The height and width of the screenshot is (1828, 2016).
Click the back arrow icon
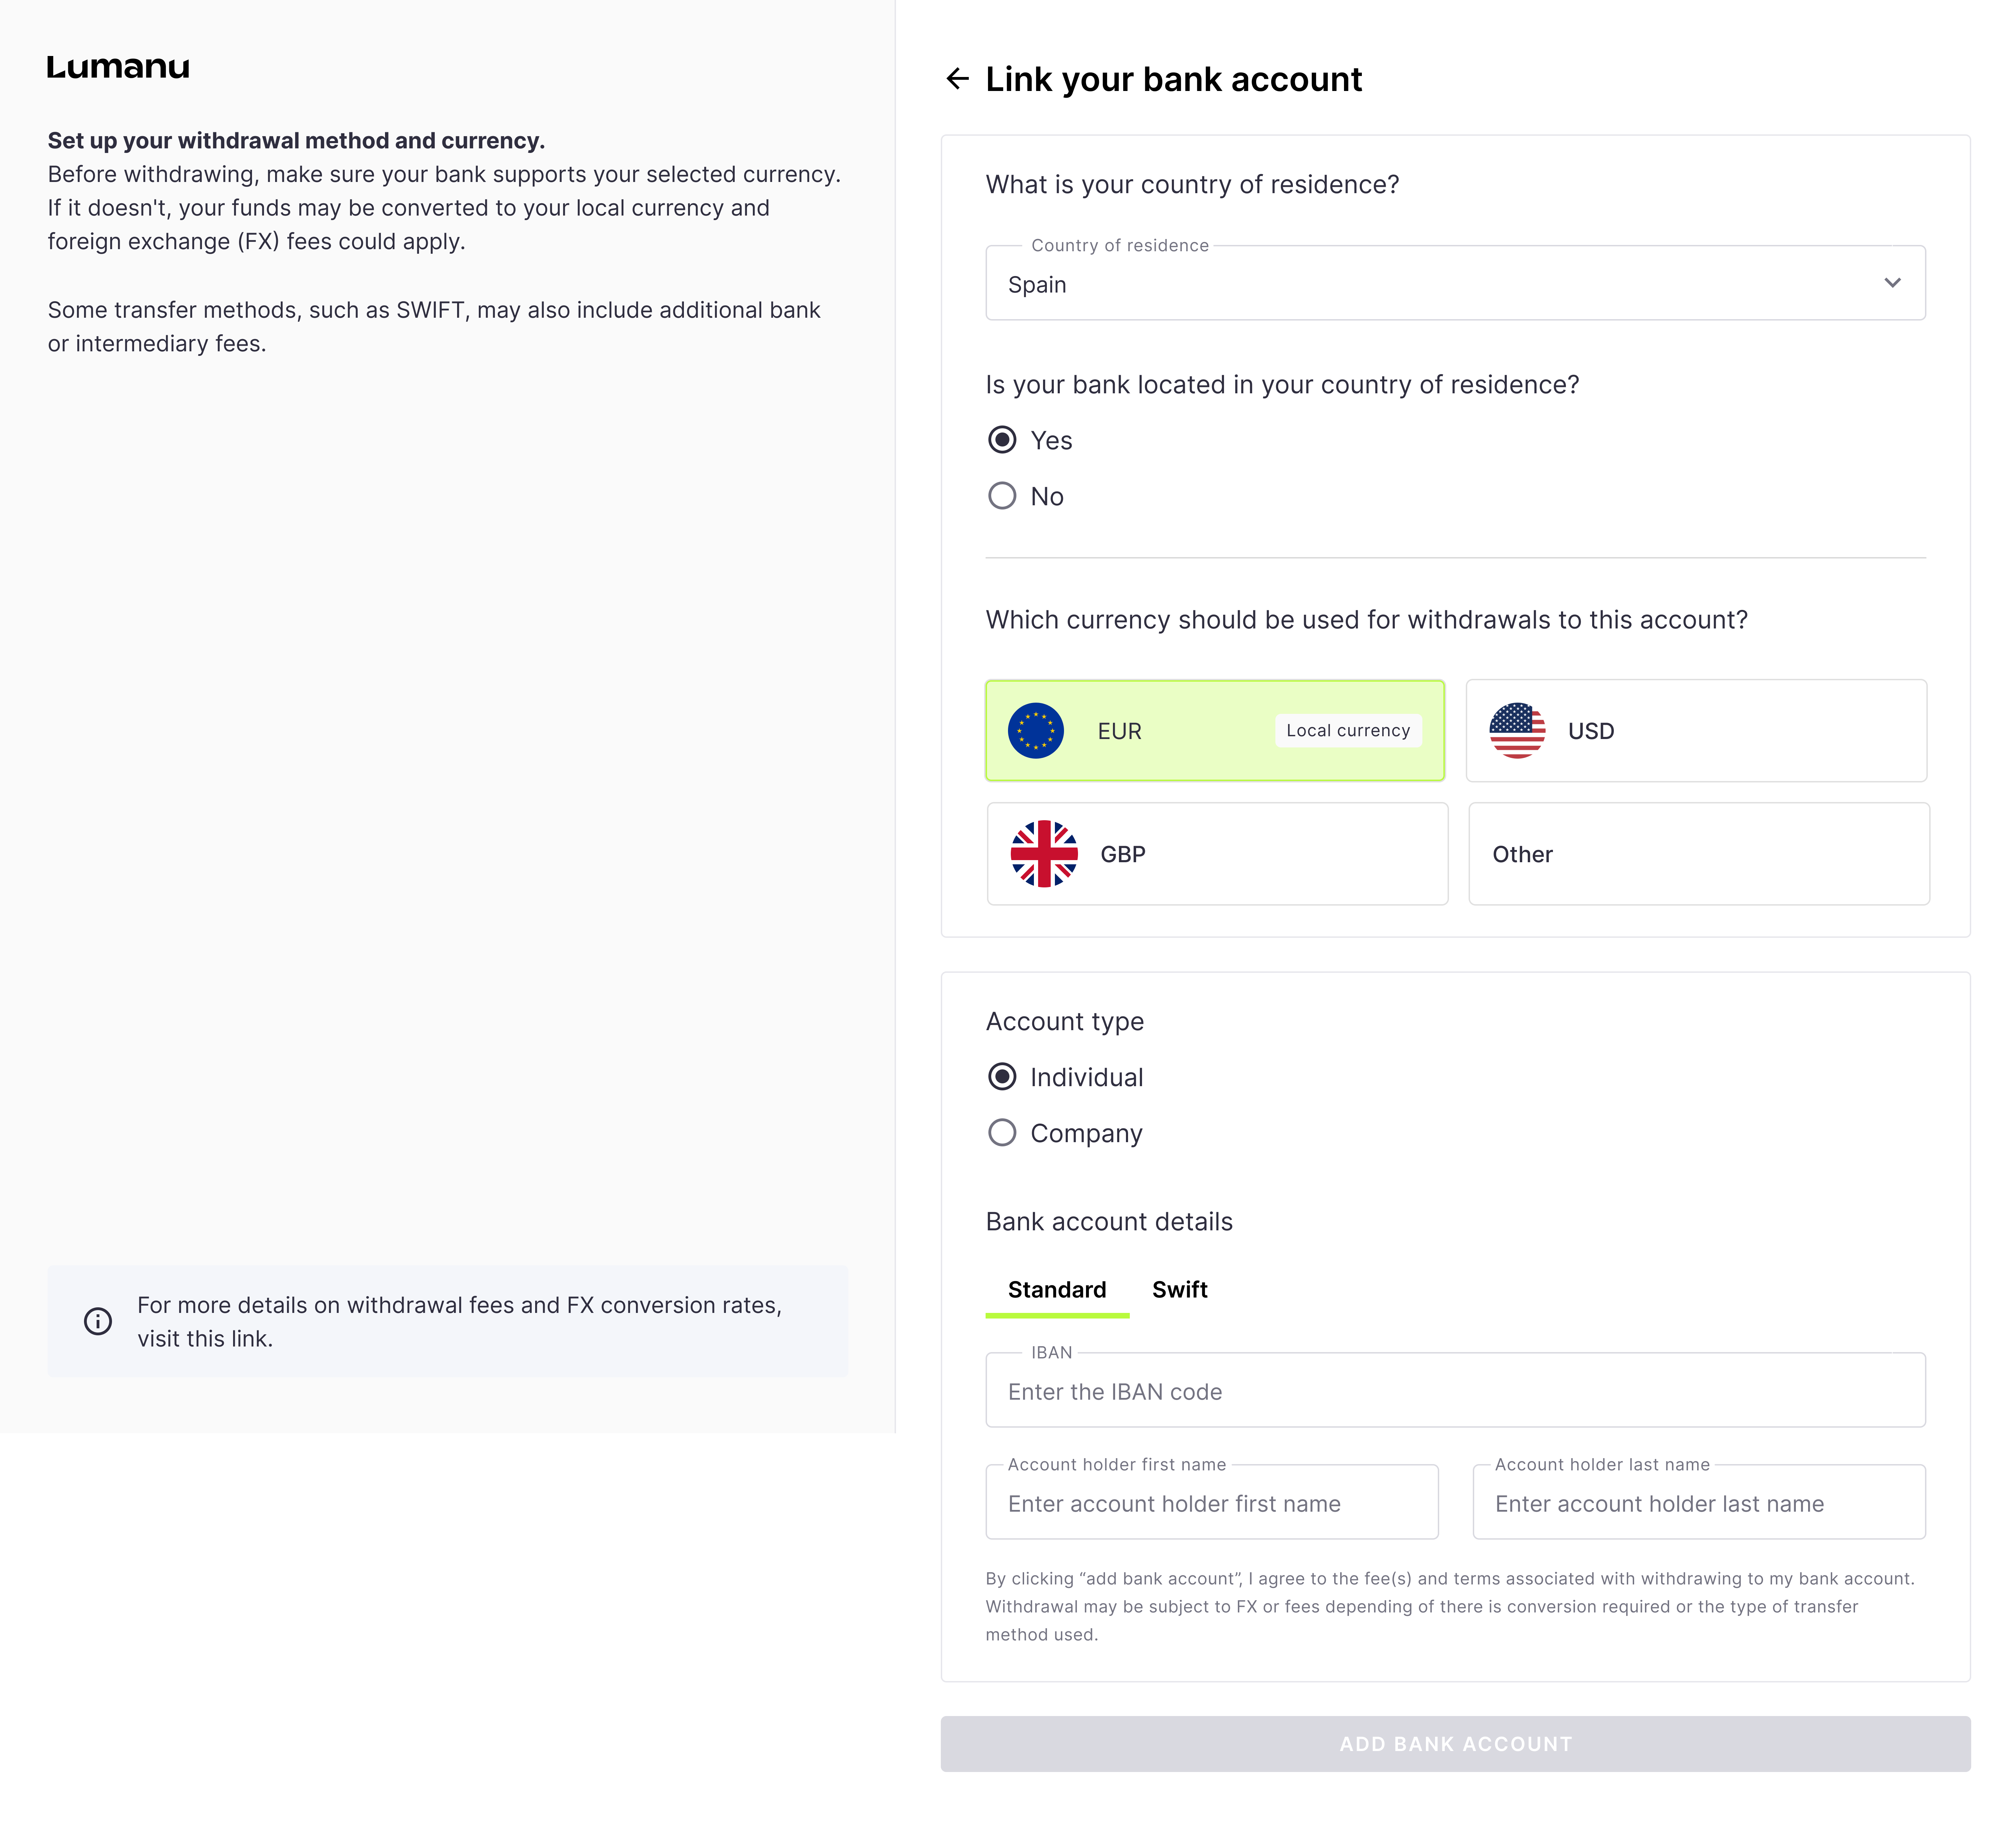957,79
